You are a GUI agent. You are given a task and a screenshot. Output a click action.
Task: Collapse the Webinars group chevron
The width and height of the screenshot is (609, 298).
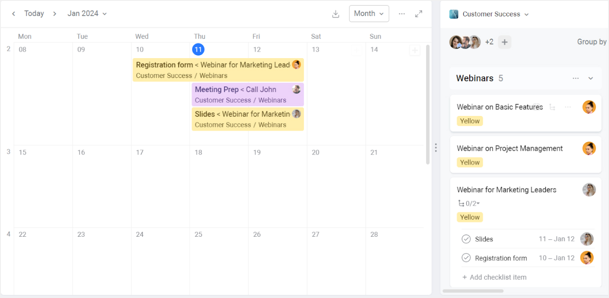[x=591, y=78]
